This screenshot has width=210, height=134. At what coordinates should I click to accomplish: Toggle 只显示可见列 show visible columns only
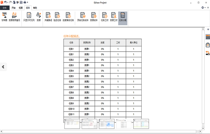click(29, 17)
